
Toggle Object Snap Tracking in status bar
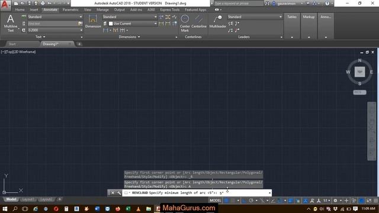pos(273,201)
